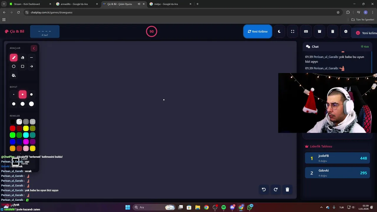Open browser extensions puzzle icon
377x212 pixels.
[x=348, y=12]
